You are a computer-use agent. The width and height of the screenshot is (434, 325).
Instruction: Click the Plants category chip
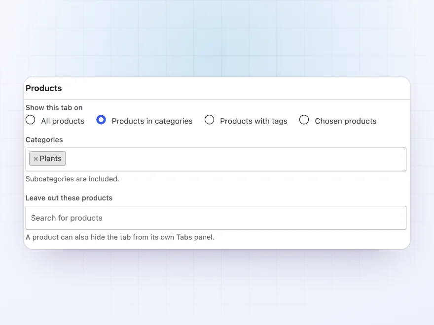click(48, 159)
